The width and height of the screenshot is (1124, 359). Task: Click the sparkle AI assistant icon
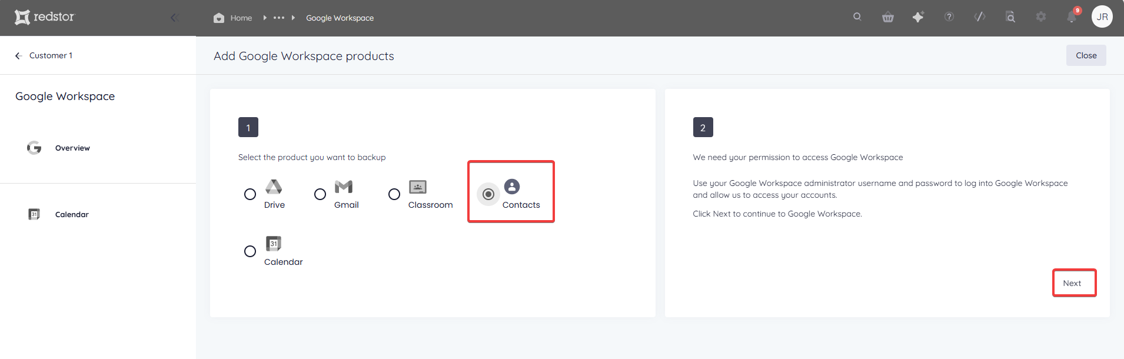pos(918,17)
